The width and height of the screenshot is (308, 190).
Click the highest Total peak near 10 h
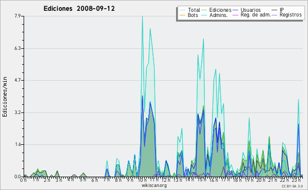click(x=142, y=17)
